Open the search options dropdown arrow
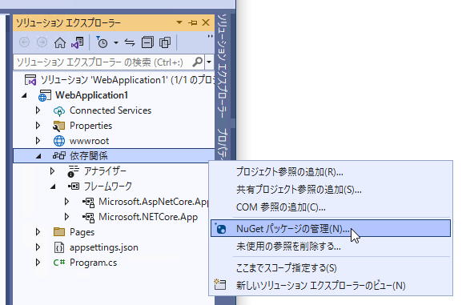The width and height of the screenshot is (462, 305). pyautogui.click(x=209, y=62)
